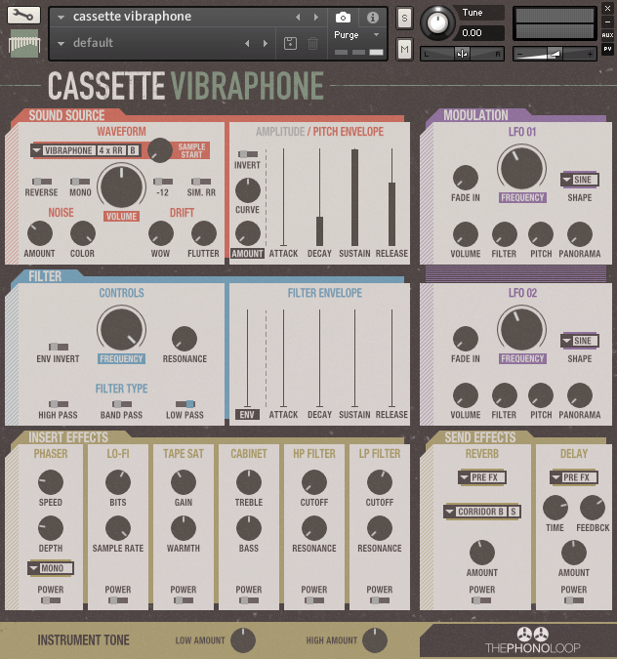Click the LFO 01 Frequency knob
This screenshot has height=659, width=617.
click(522, 168)
